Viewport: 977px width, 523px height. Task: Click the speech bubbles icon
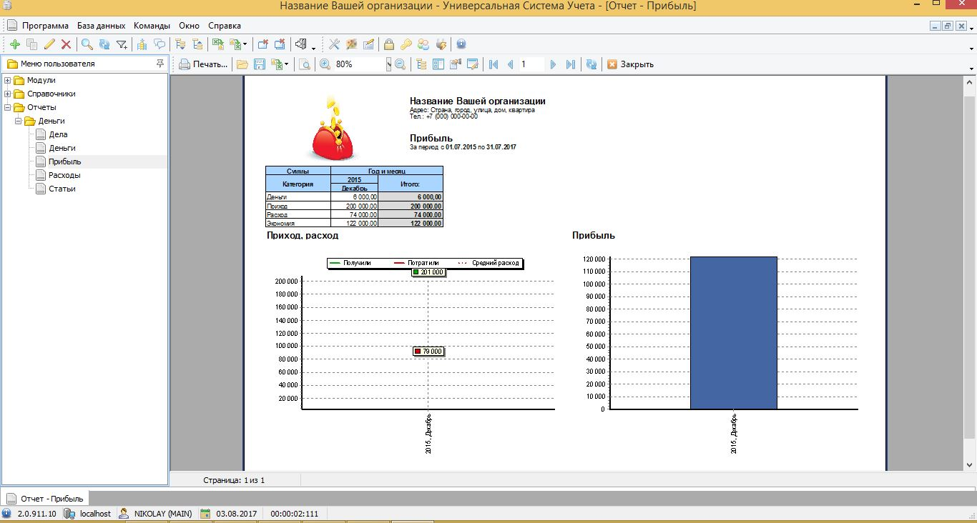coord(159,44)
